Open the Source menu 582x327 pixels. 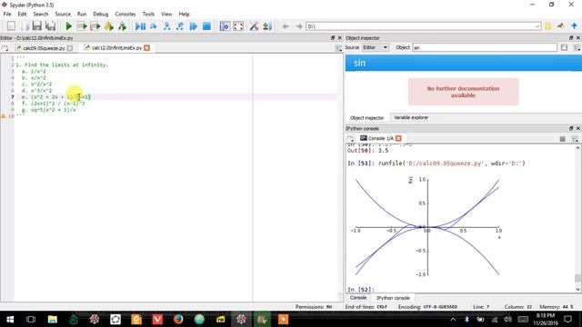tap(63, 15)
